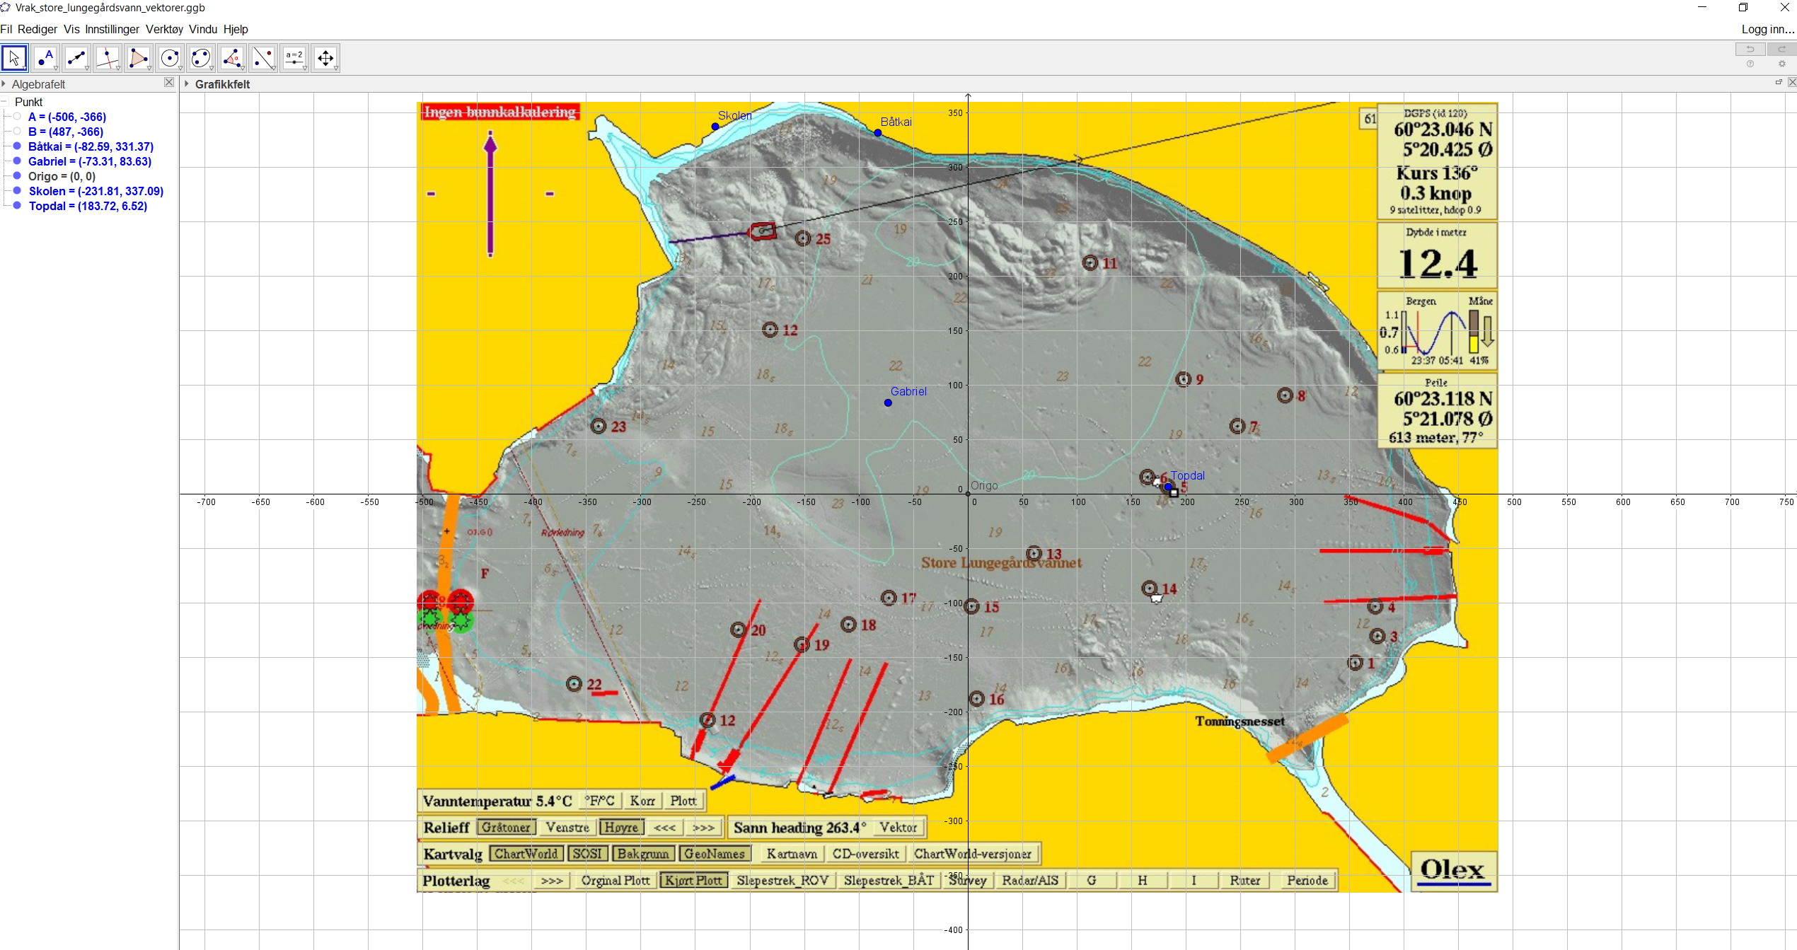The image size is (1797, 950).
Task: Pop out Grafikkfelt into separate window
Action: (1779, 82)
